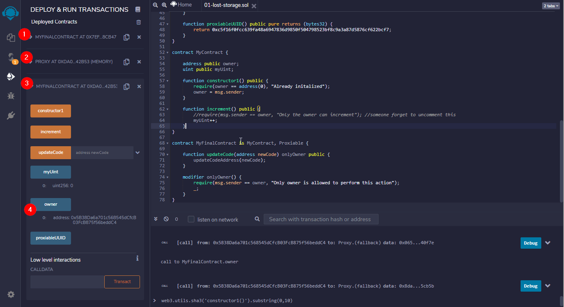Click terminal vertical scrollbar thumb
This screenshot has width=564, height=307.
(x=562, y=301)
